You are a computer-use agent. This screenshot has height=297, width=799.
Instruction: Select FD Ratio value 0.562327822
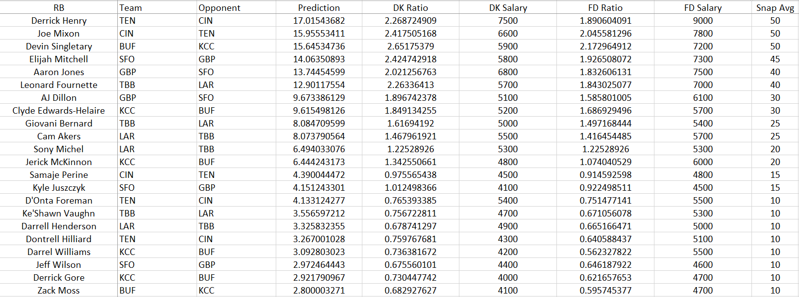(605, 252)
